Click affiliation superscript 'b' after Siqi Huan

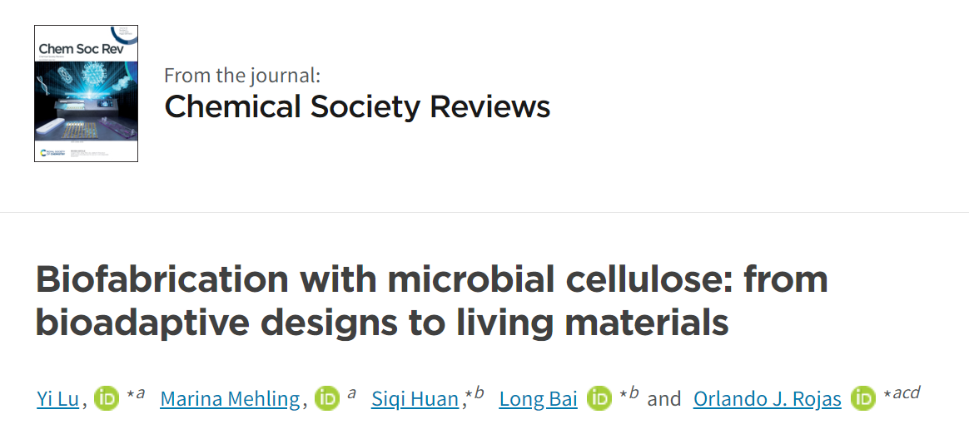tap(480, 392)
